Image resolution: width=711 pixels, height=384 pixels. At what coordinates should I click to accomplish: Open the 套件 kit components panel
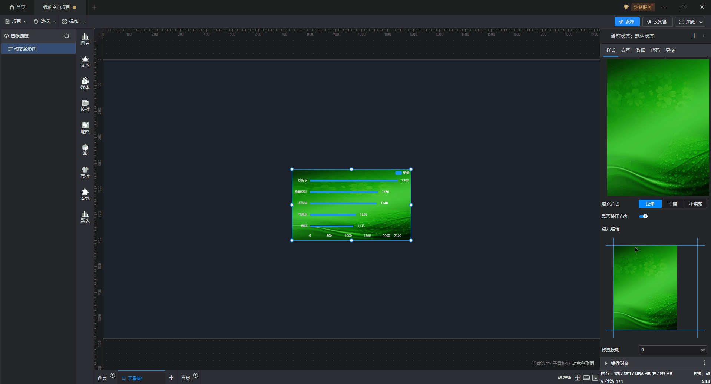pyautogui.click(x=85, y=172)
